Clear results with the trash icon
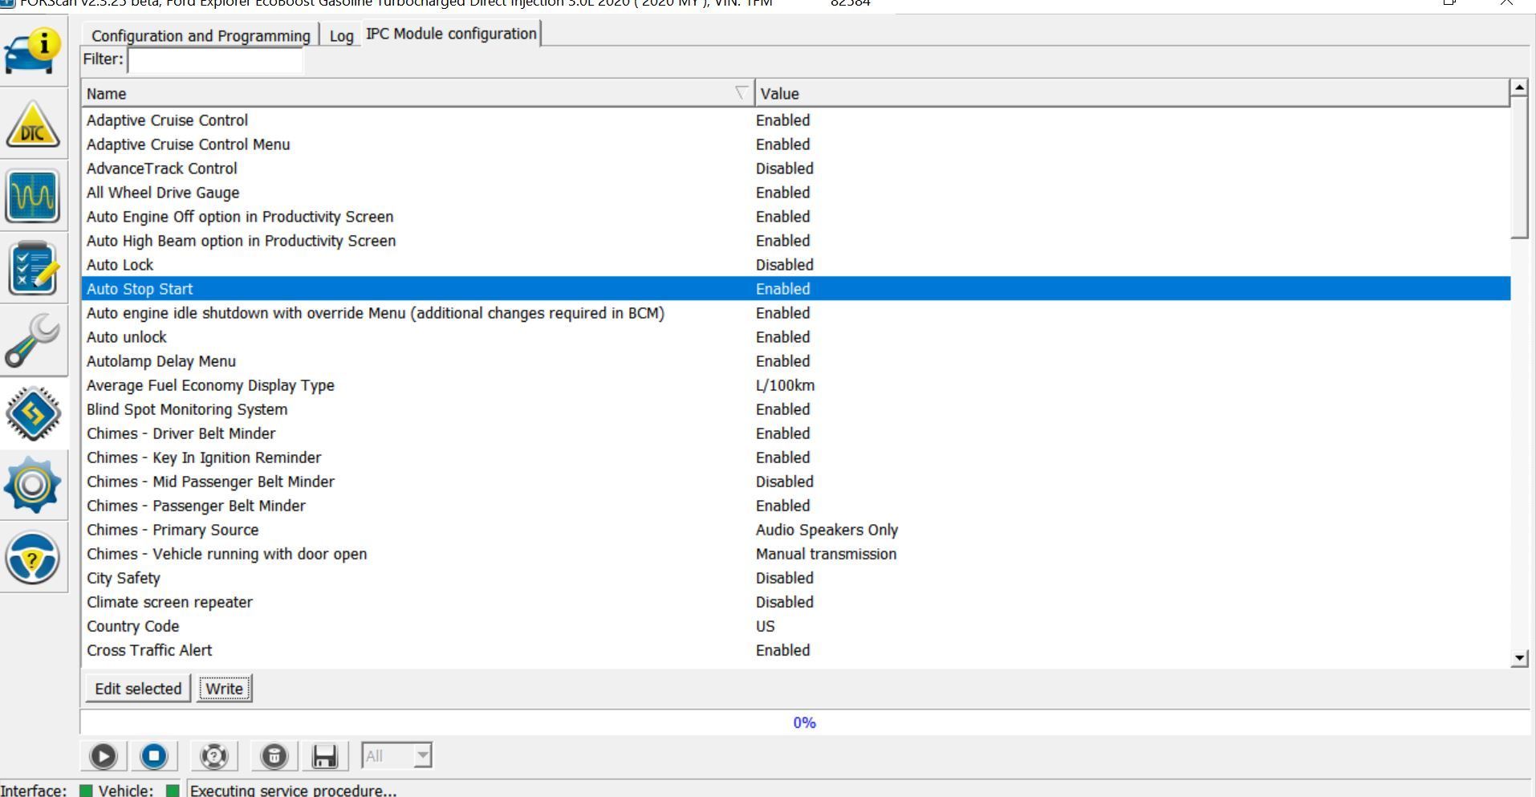 pos(273,754)
